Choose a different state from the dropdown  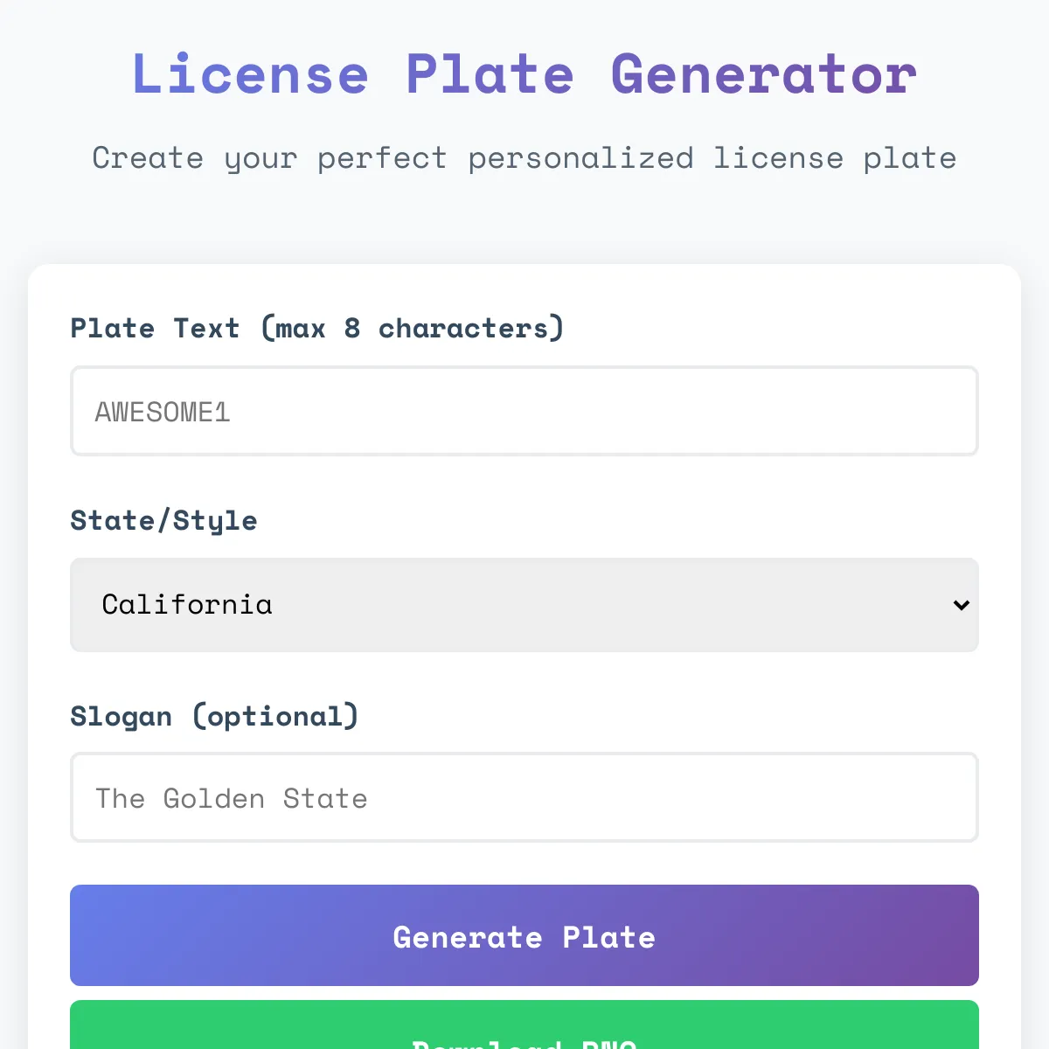[524, 605]
